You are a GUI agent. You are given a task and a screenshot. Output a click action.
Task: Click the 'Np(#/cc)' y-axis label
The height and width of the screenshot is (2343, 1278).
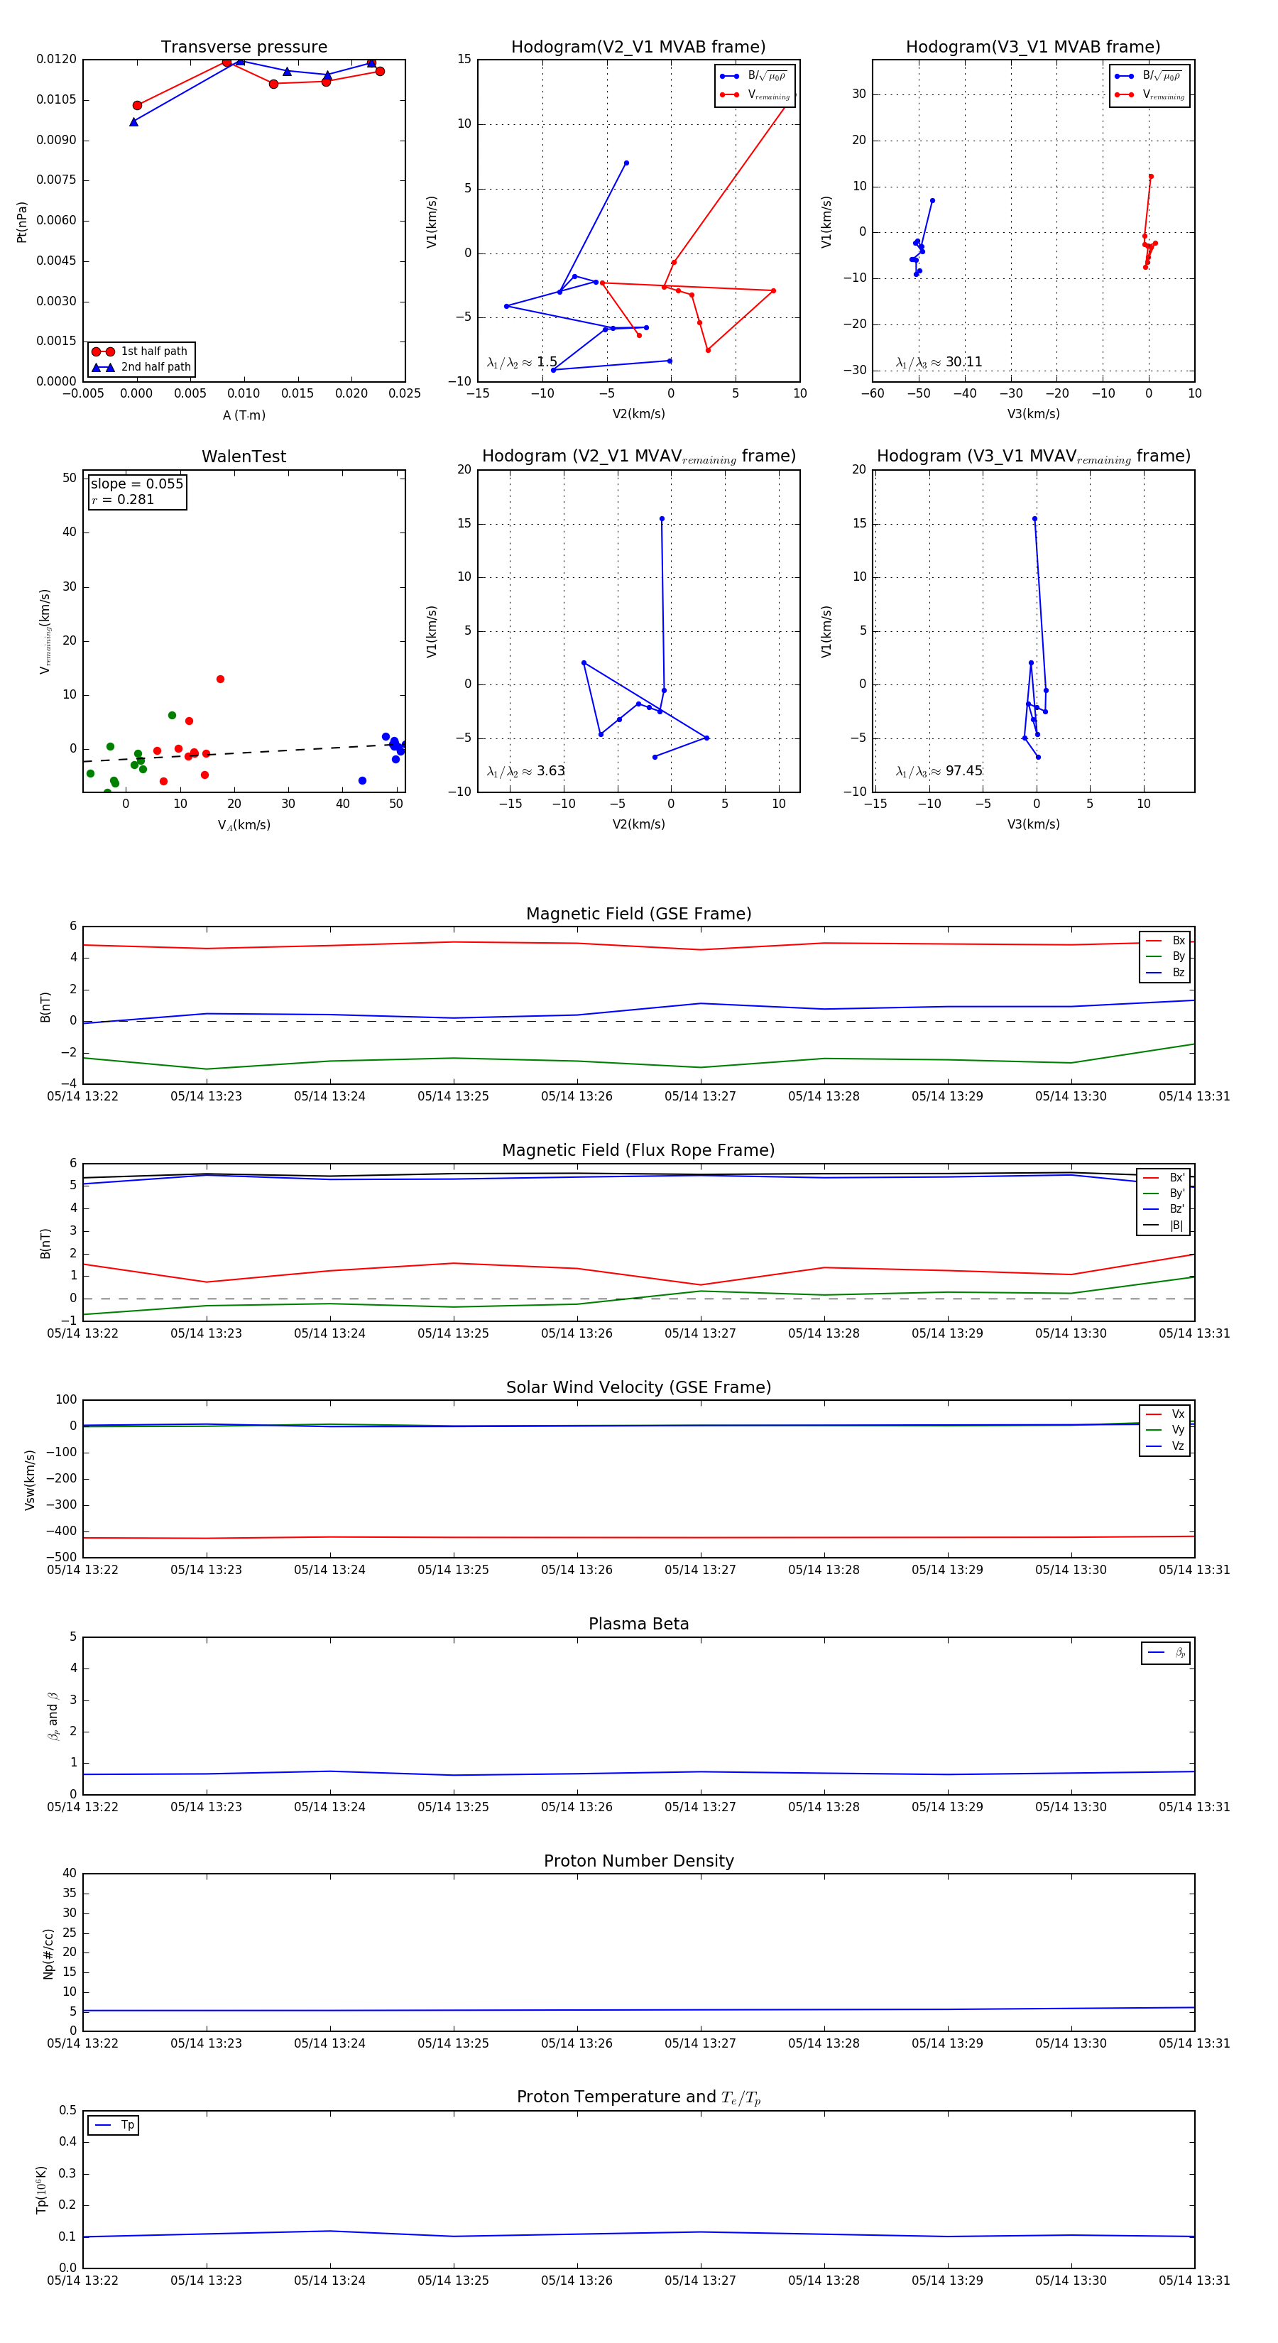(x=49, y=1954)
